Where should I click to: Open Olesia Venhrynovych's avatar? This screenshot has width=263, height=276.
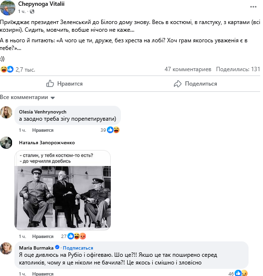click(x=6, y=113)
